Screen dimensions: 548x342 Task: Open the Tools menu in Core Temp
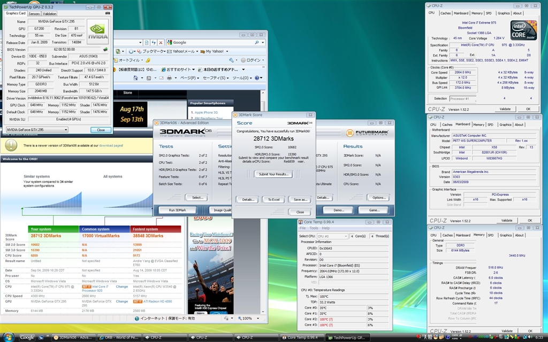[313, 228]
